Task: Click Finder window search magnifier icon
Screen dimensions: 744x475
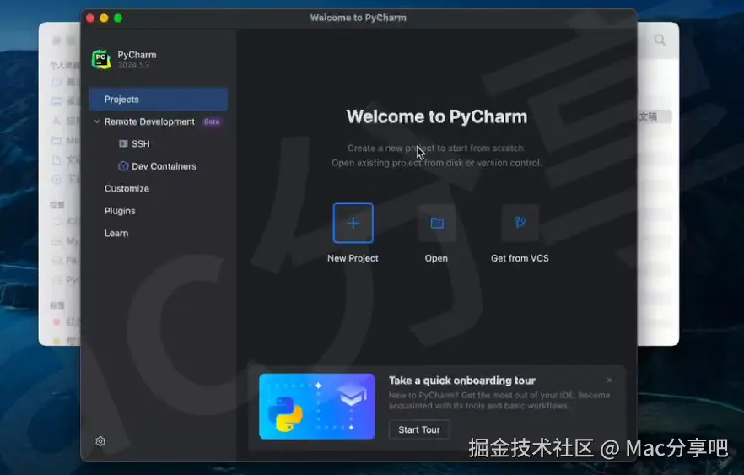Action: pyautogui.click(x=660, y=40)
